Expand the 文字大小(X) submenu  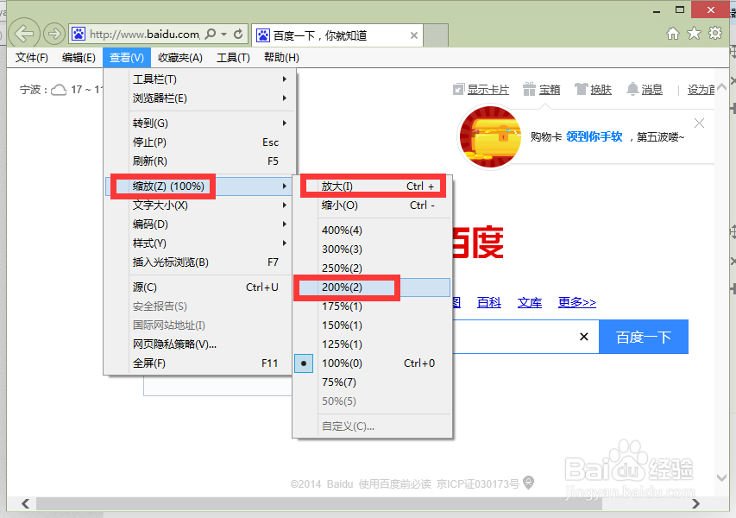201,205
